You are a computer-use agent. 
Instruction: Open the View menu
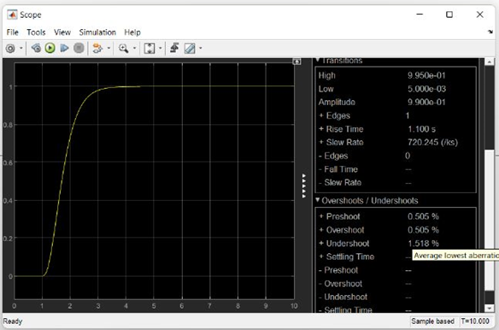click(62, 32)
